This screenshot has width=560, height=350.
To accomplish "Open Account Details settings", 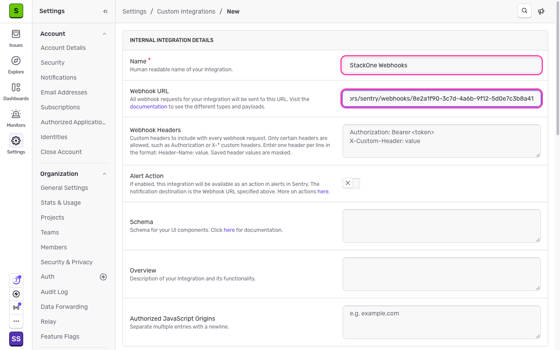I will [63, 48].
